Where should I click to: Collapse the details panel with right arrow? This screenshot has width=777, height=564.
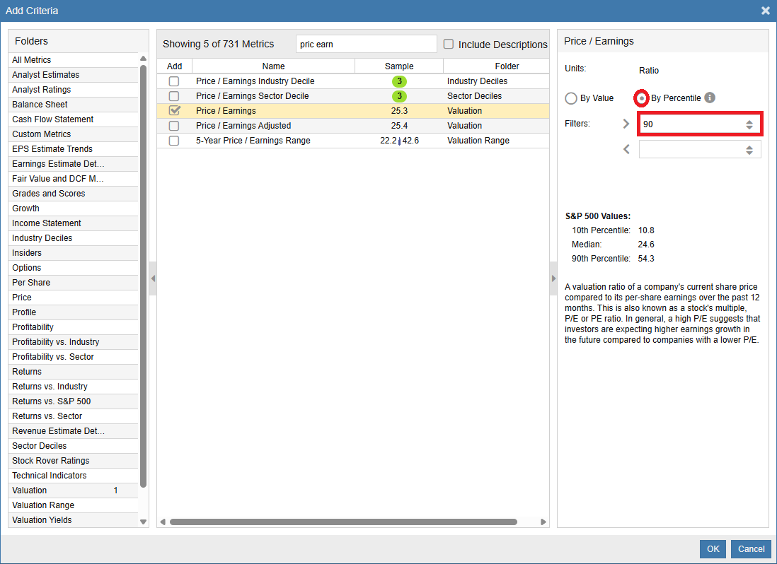pos(553,278)
